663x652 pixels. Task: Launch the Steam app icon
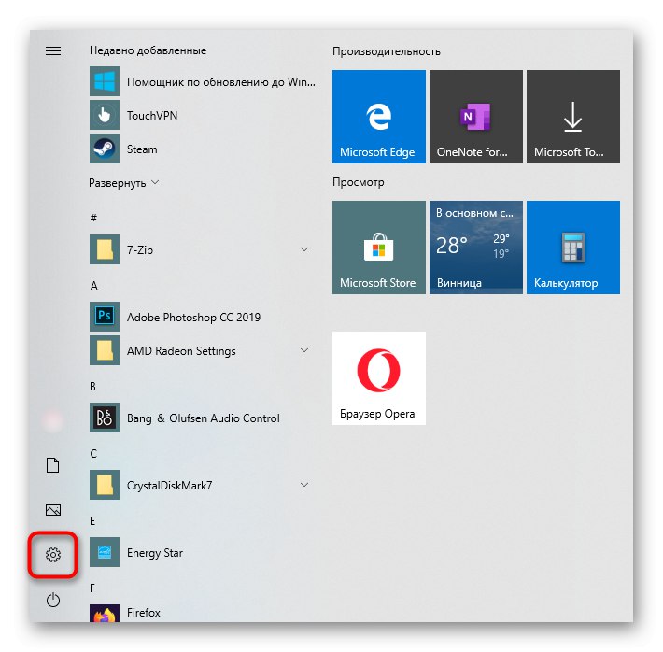pos(105,149)
